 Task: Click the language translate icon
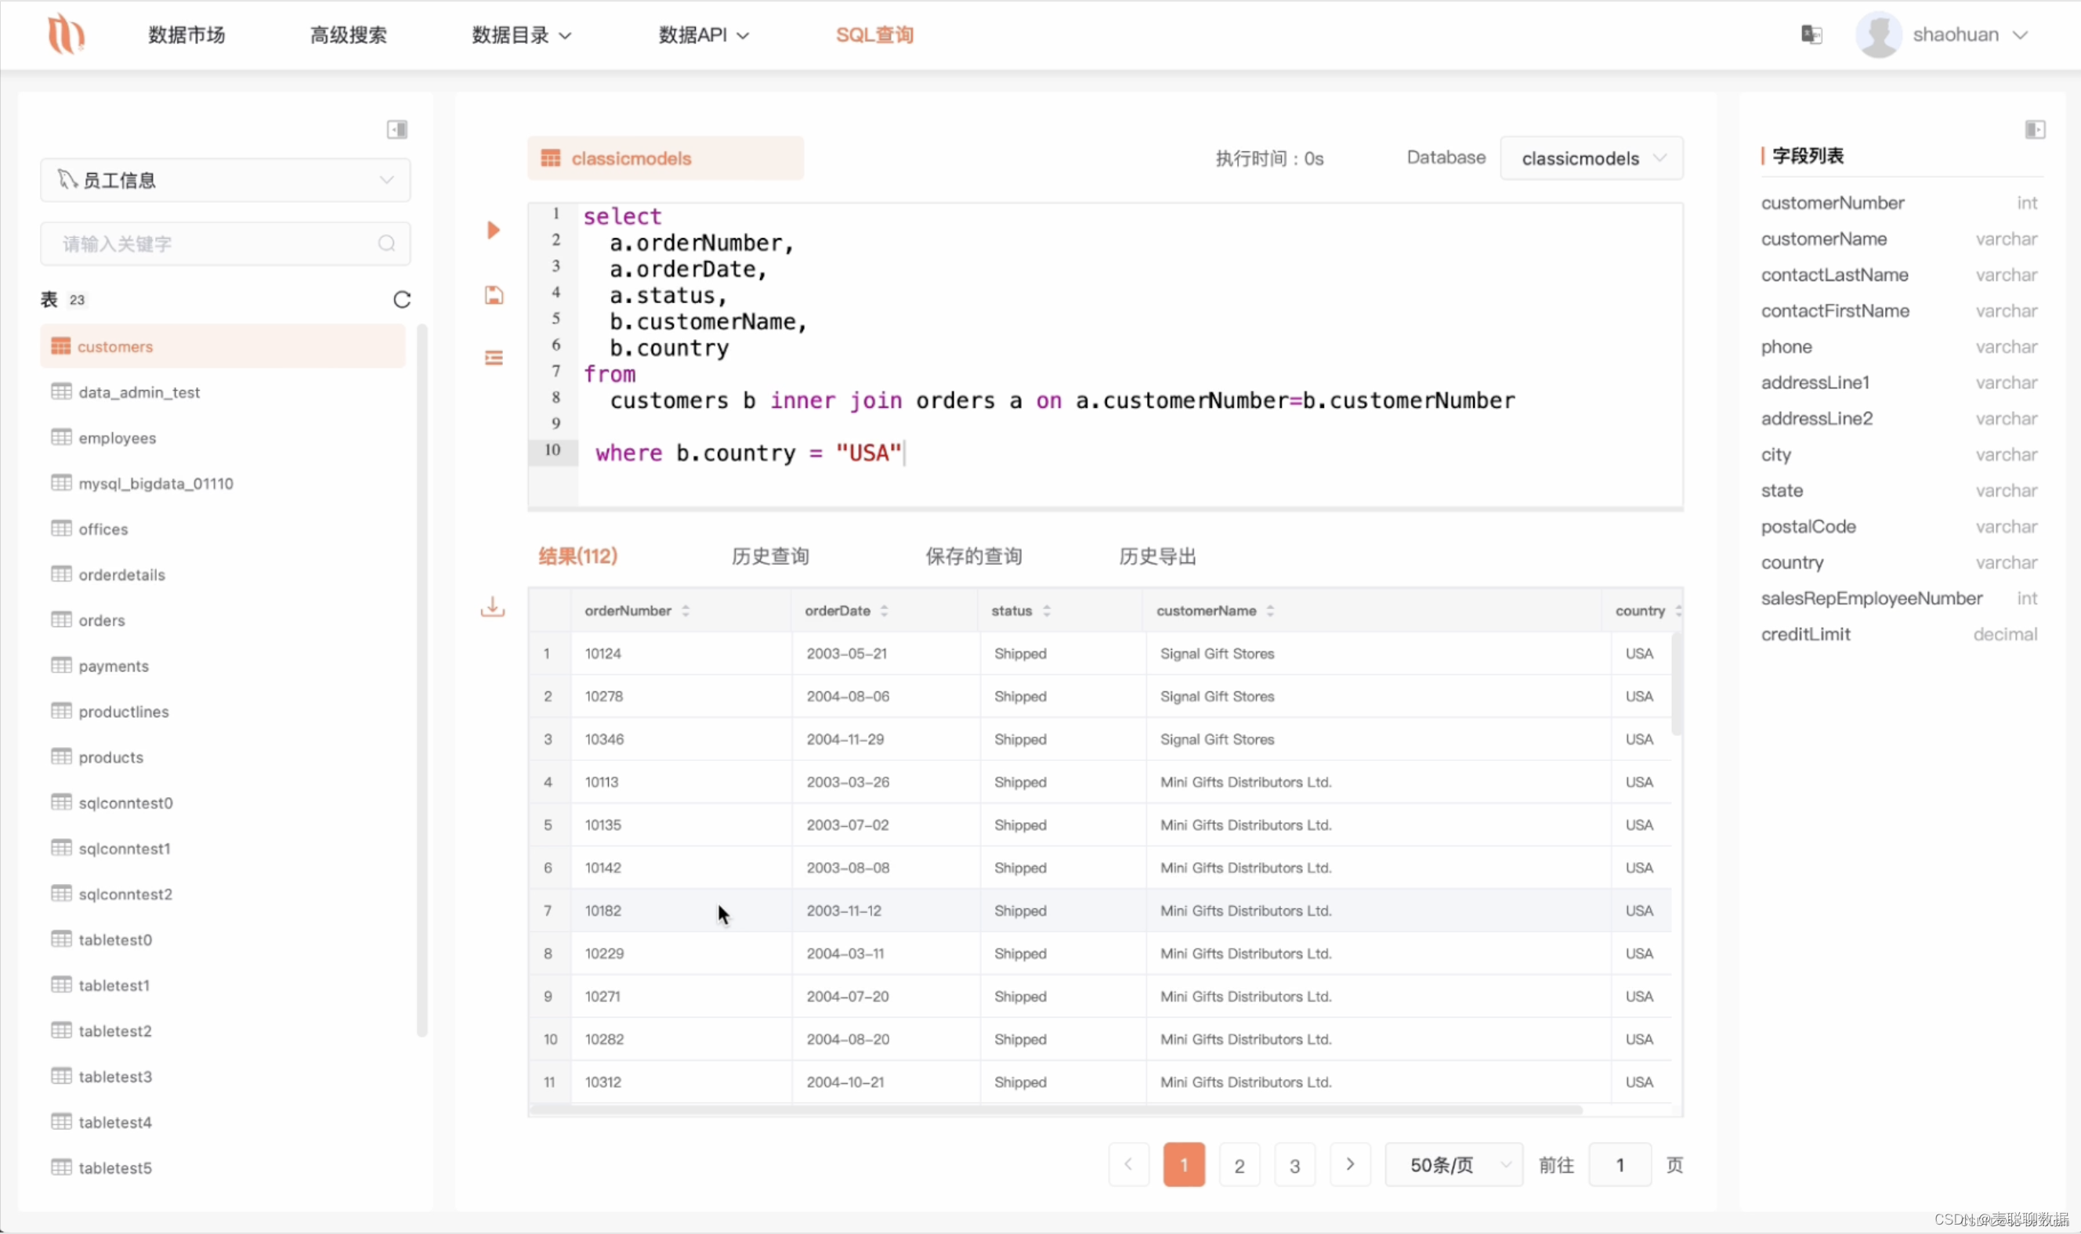click(1811, 35)
